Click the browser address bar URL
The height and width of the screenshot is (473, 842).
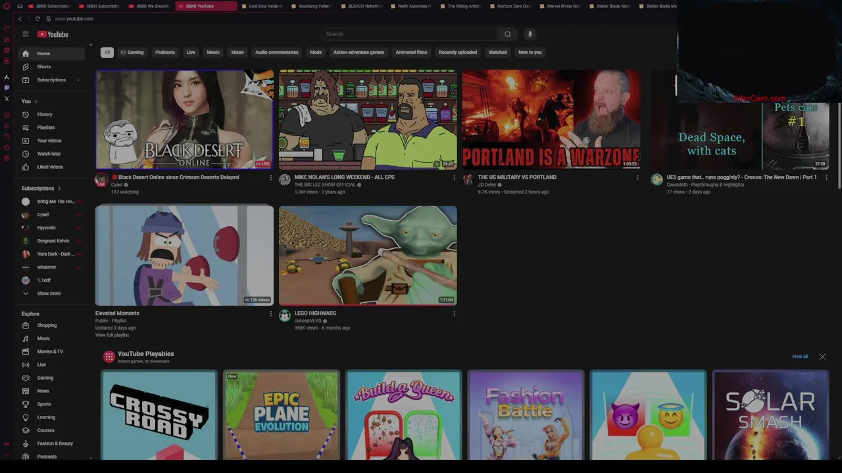(x=74, y=18)
